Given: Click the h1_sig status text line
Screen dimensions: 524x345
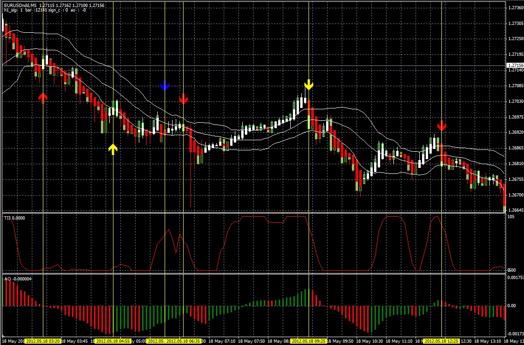Looking at the screenshot, I should point(44,10).
